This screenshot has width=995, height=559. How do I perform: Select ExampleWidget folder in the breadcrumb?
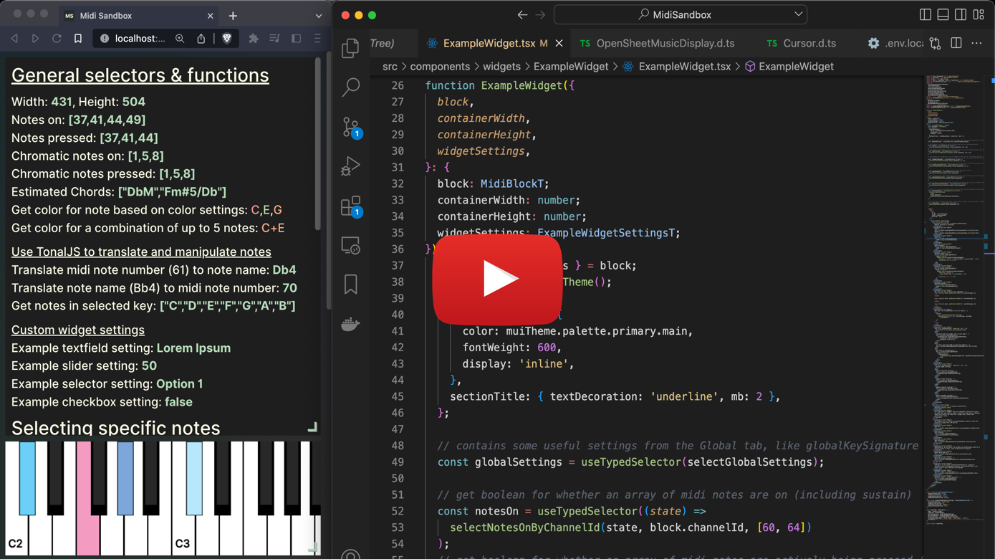(571, 67)
